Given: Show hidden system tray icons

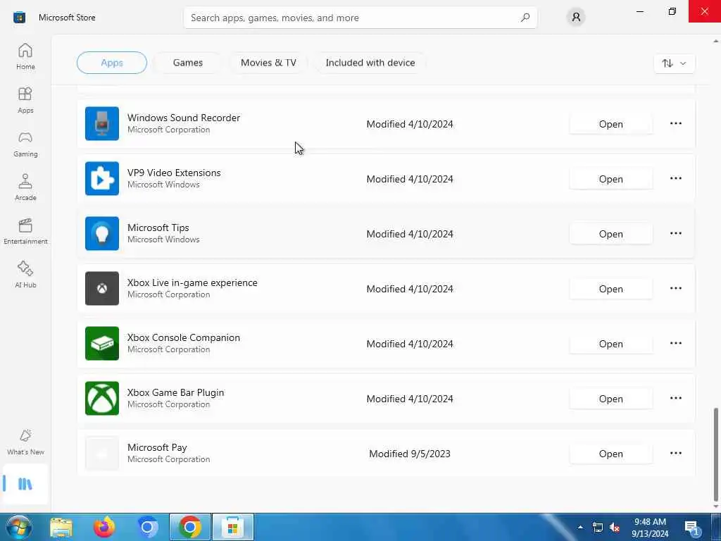Looking at the screenshot, I should [580, 527].
